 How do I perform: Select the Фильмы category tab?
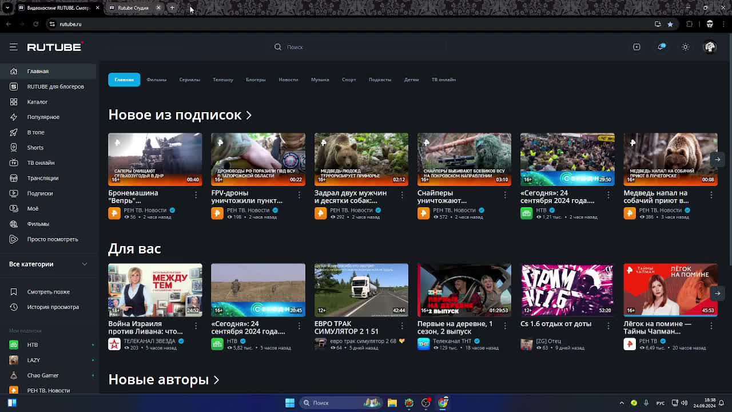[156, 80]
